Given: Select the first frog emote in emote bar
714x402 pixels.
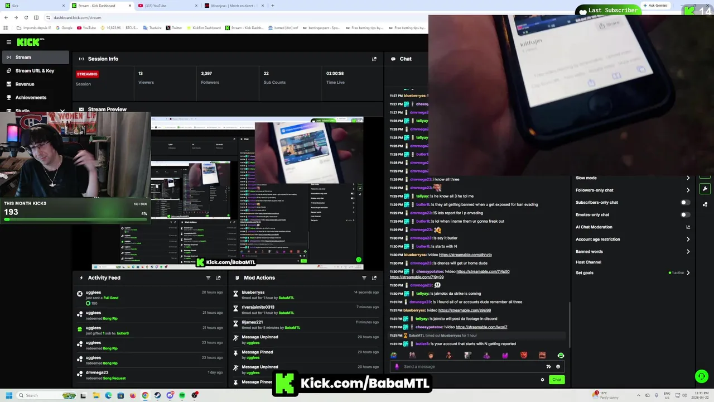Looking at the screenshot, I should (x=394, y=355).
